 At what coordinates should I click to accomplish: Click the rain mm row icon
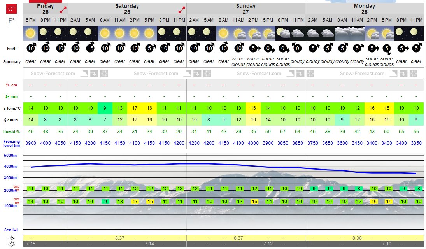tap(8, 96)
